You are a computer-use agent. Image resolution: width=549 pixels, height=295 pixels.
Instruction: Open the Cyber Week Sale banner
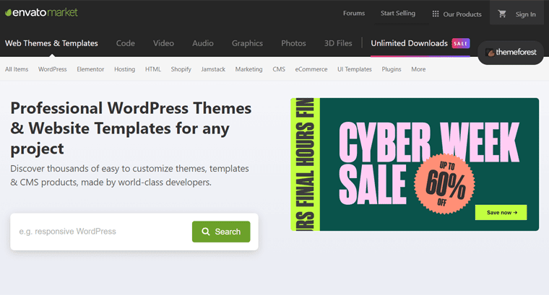coord(415,164)
